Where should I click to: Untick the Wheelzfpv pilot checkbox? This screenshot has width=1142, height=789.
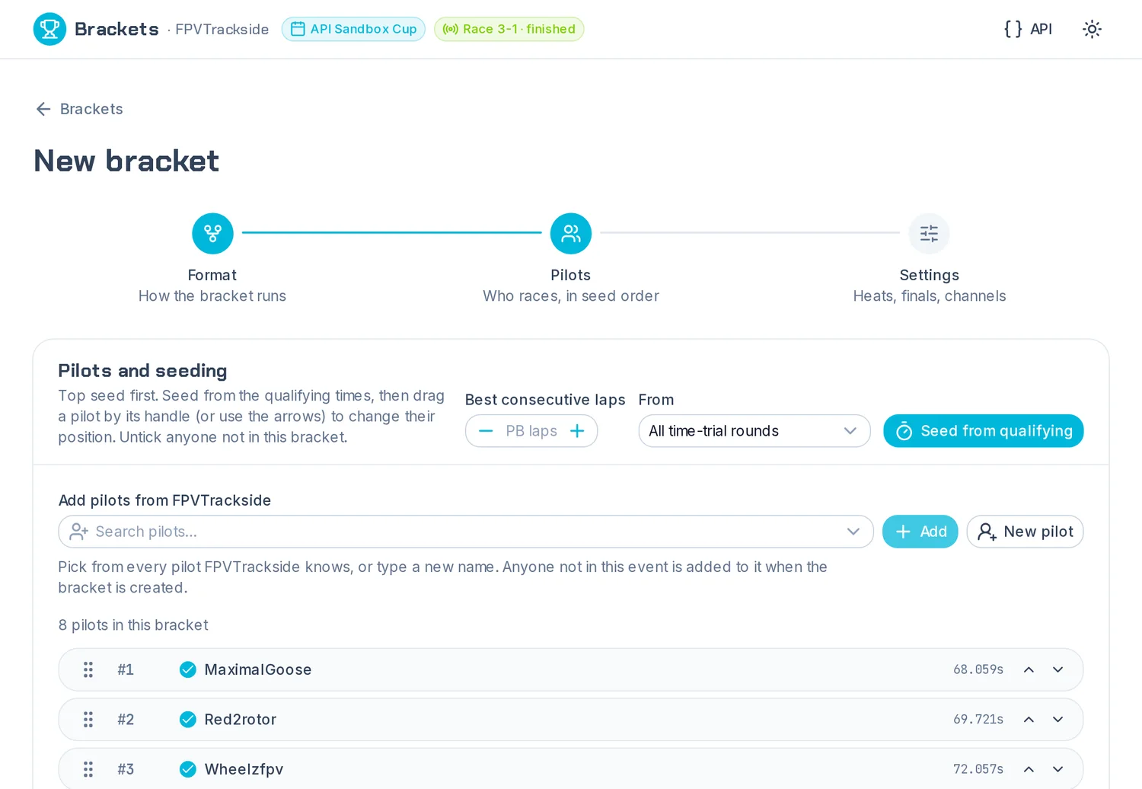click(187, 769)
